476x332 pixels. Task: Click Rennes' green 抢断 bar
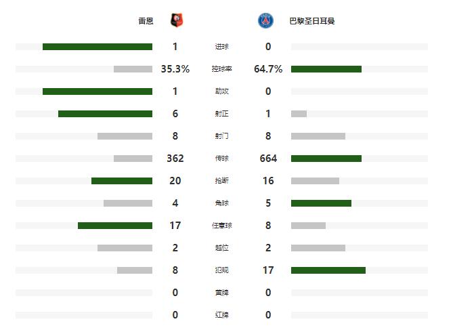point(122,181)
